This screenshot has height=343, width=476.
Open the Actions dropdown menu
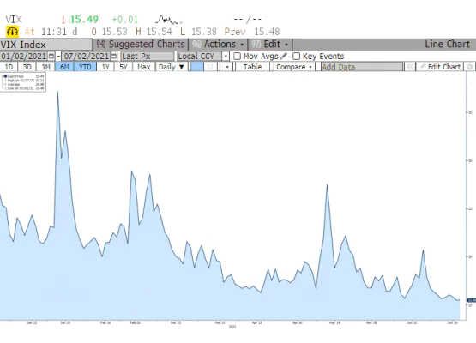click(218, 45)
